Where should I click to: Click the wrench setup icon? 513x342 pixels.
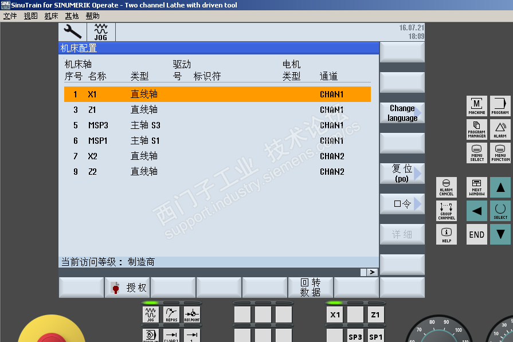[73, 32]
